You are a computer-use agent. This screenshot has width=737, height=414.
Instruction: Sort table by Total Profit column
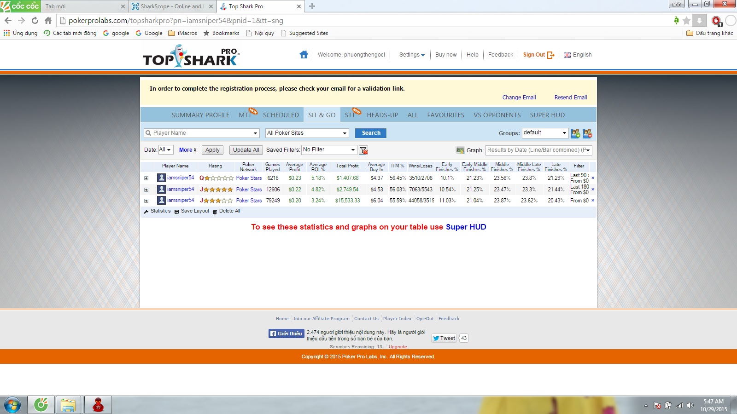pyautogui.click(x=347, y=166)
